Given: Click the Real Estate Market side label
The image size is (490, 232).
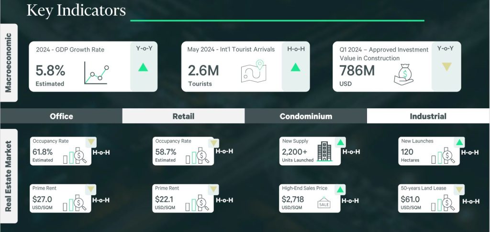Looking at the screenshot, I should pyautogui.click(x=9, y=176).
